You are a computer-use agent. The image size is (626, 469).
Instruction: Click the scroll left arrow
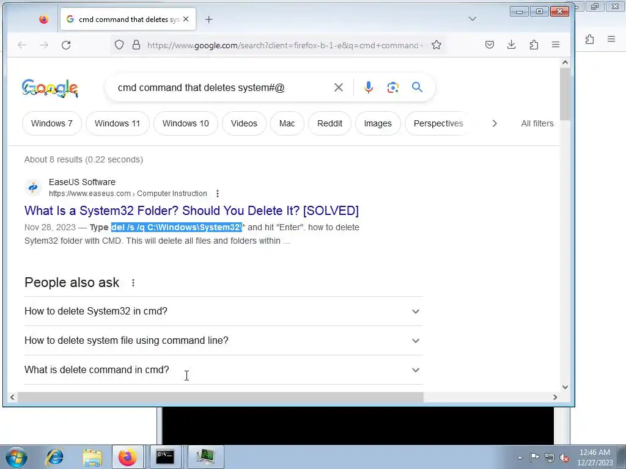(12, 397)
